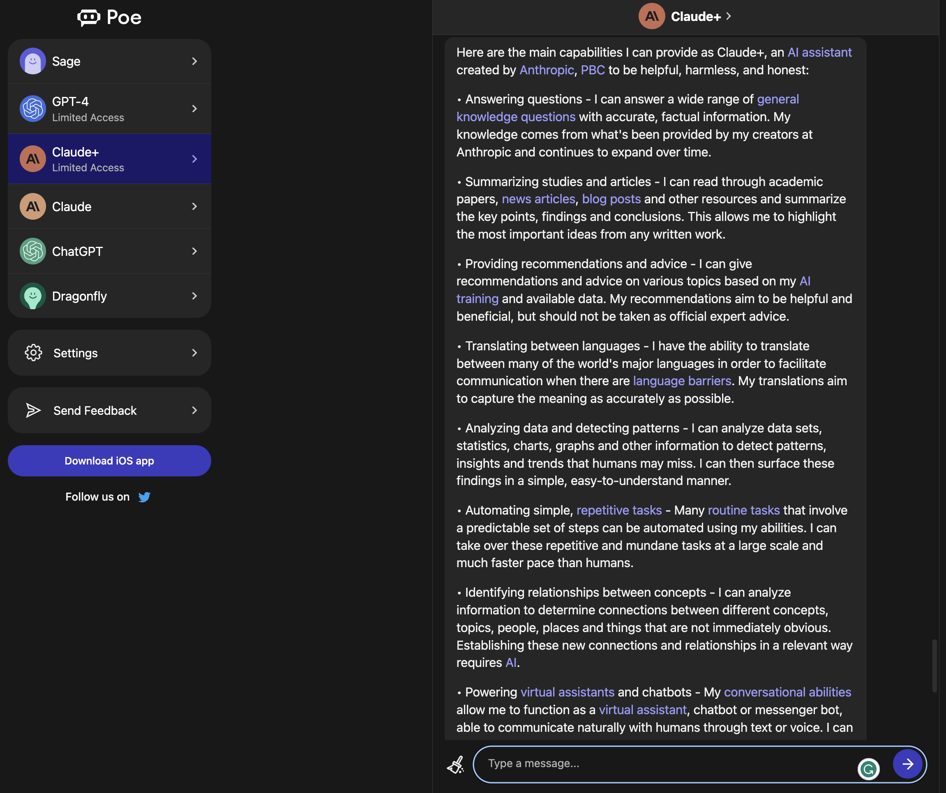Click the GPT-4 bot avatar icon

coord(33,108)
